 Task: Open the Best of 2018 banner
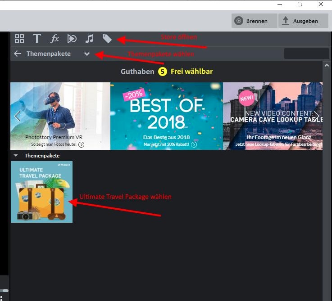point(167,116)
